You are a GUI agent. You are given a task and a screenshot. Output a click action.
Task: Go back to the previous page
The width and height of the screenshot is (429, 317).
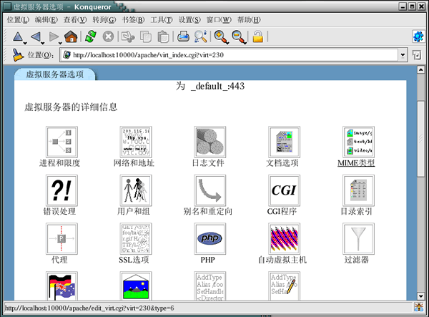(x=36, y=36)
